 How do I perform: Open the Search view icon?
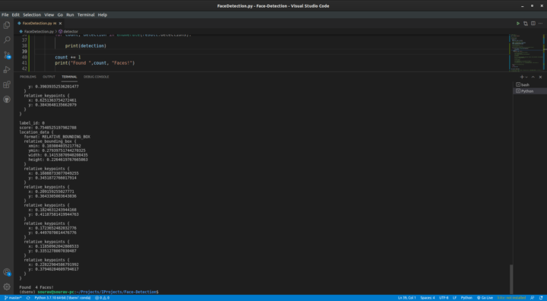pos(7,40)
